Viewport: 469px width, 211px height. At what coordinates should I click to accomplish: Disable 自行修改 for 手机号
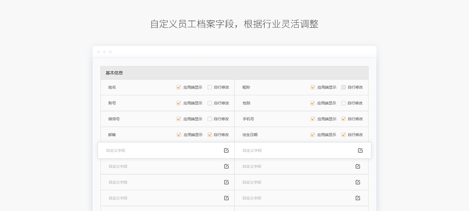pyautogui.click(x=344, y=119)
